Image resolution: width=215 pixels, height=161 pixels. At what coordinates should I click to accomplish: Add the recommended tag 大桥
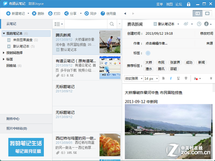point(149,63)
